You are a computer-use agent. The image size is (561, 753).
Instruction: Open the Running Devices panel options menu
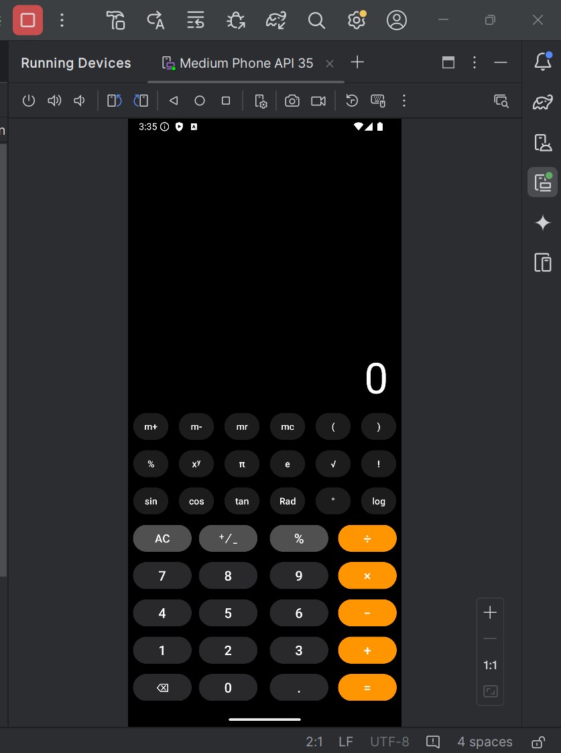point(474,62)
